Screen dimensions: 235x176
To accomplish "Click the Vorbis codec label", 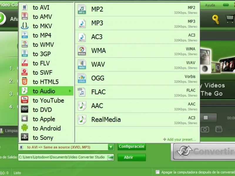I will pos(190,77).
